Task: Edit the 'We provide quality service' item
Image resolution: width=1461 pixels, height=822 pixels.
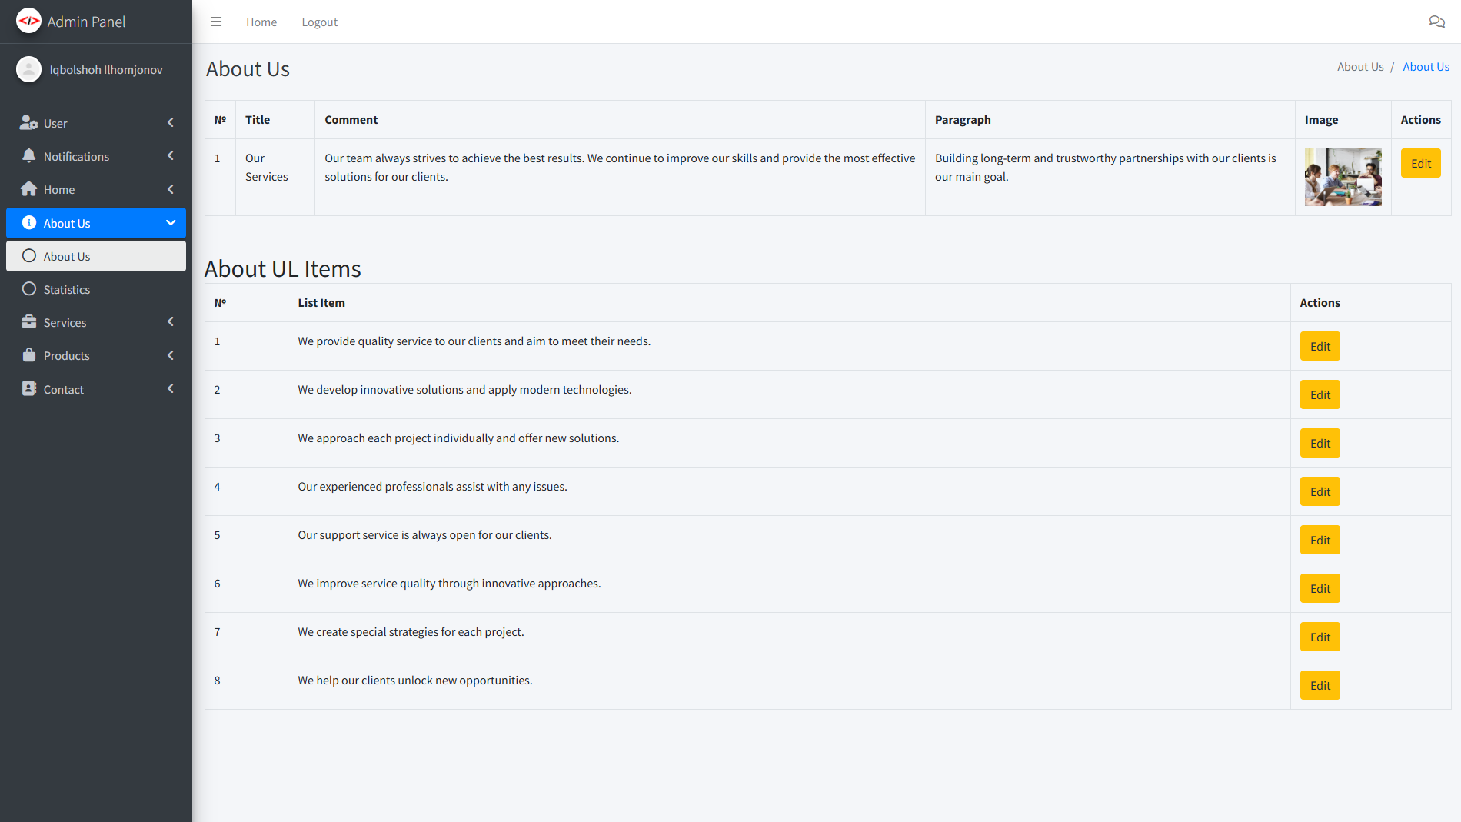Action: click(1320, 346)
